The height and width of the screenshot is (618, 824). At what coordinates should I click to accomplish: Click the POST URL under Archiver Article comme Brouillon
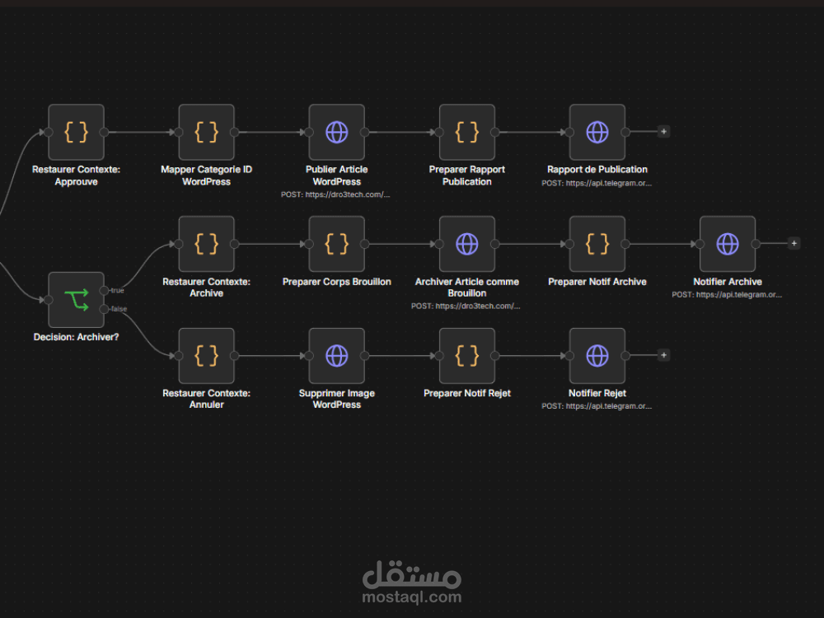[x=466, y=306]
